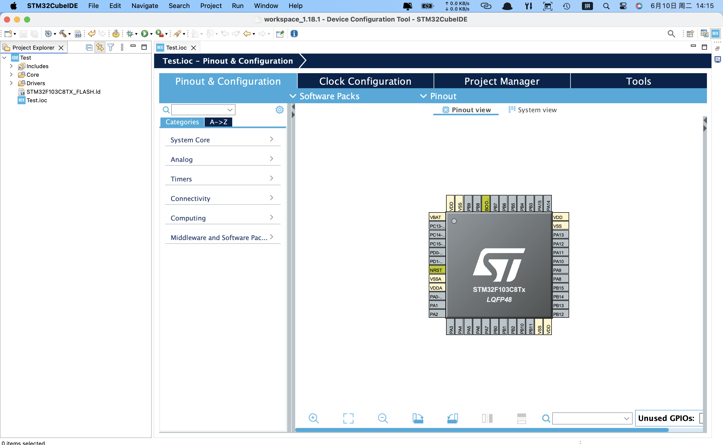Viewport: 723px width, 445px height.
Task: Start debugging with the bug icon
Action: coord(130,34)
